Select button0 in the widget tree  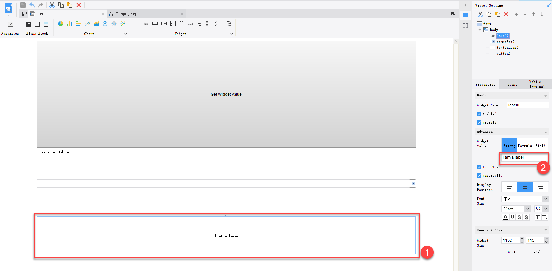(x=504, y=53)
